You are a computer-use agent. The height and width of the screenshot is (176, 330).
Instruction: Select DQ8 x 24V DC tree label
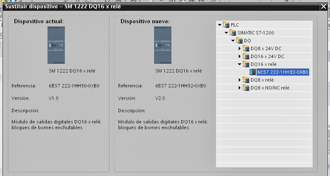(266, 48)
